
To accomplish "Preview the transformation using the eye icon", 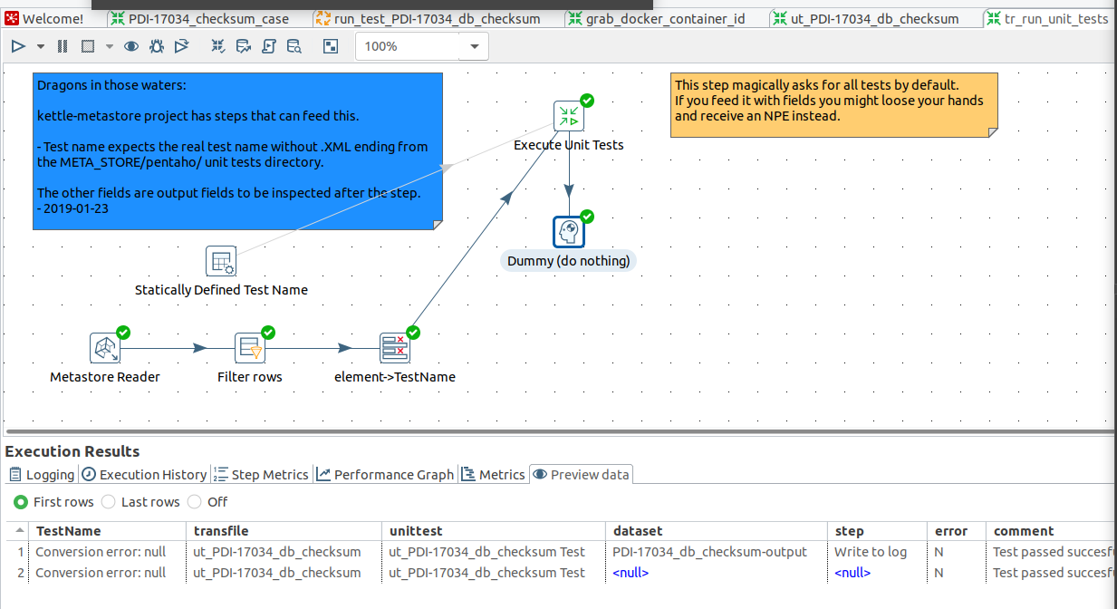I will (131, 46).
